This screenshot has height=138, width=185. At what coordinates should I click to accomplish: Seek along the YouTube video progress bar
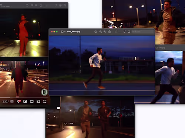(x=25, y=98)
